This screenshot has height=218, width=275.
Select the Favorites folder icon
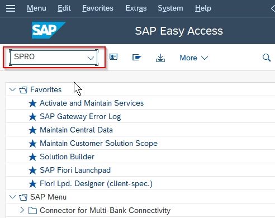pyautogui.click(x=23, y=90)
